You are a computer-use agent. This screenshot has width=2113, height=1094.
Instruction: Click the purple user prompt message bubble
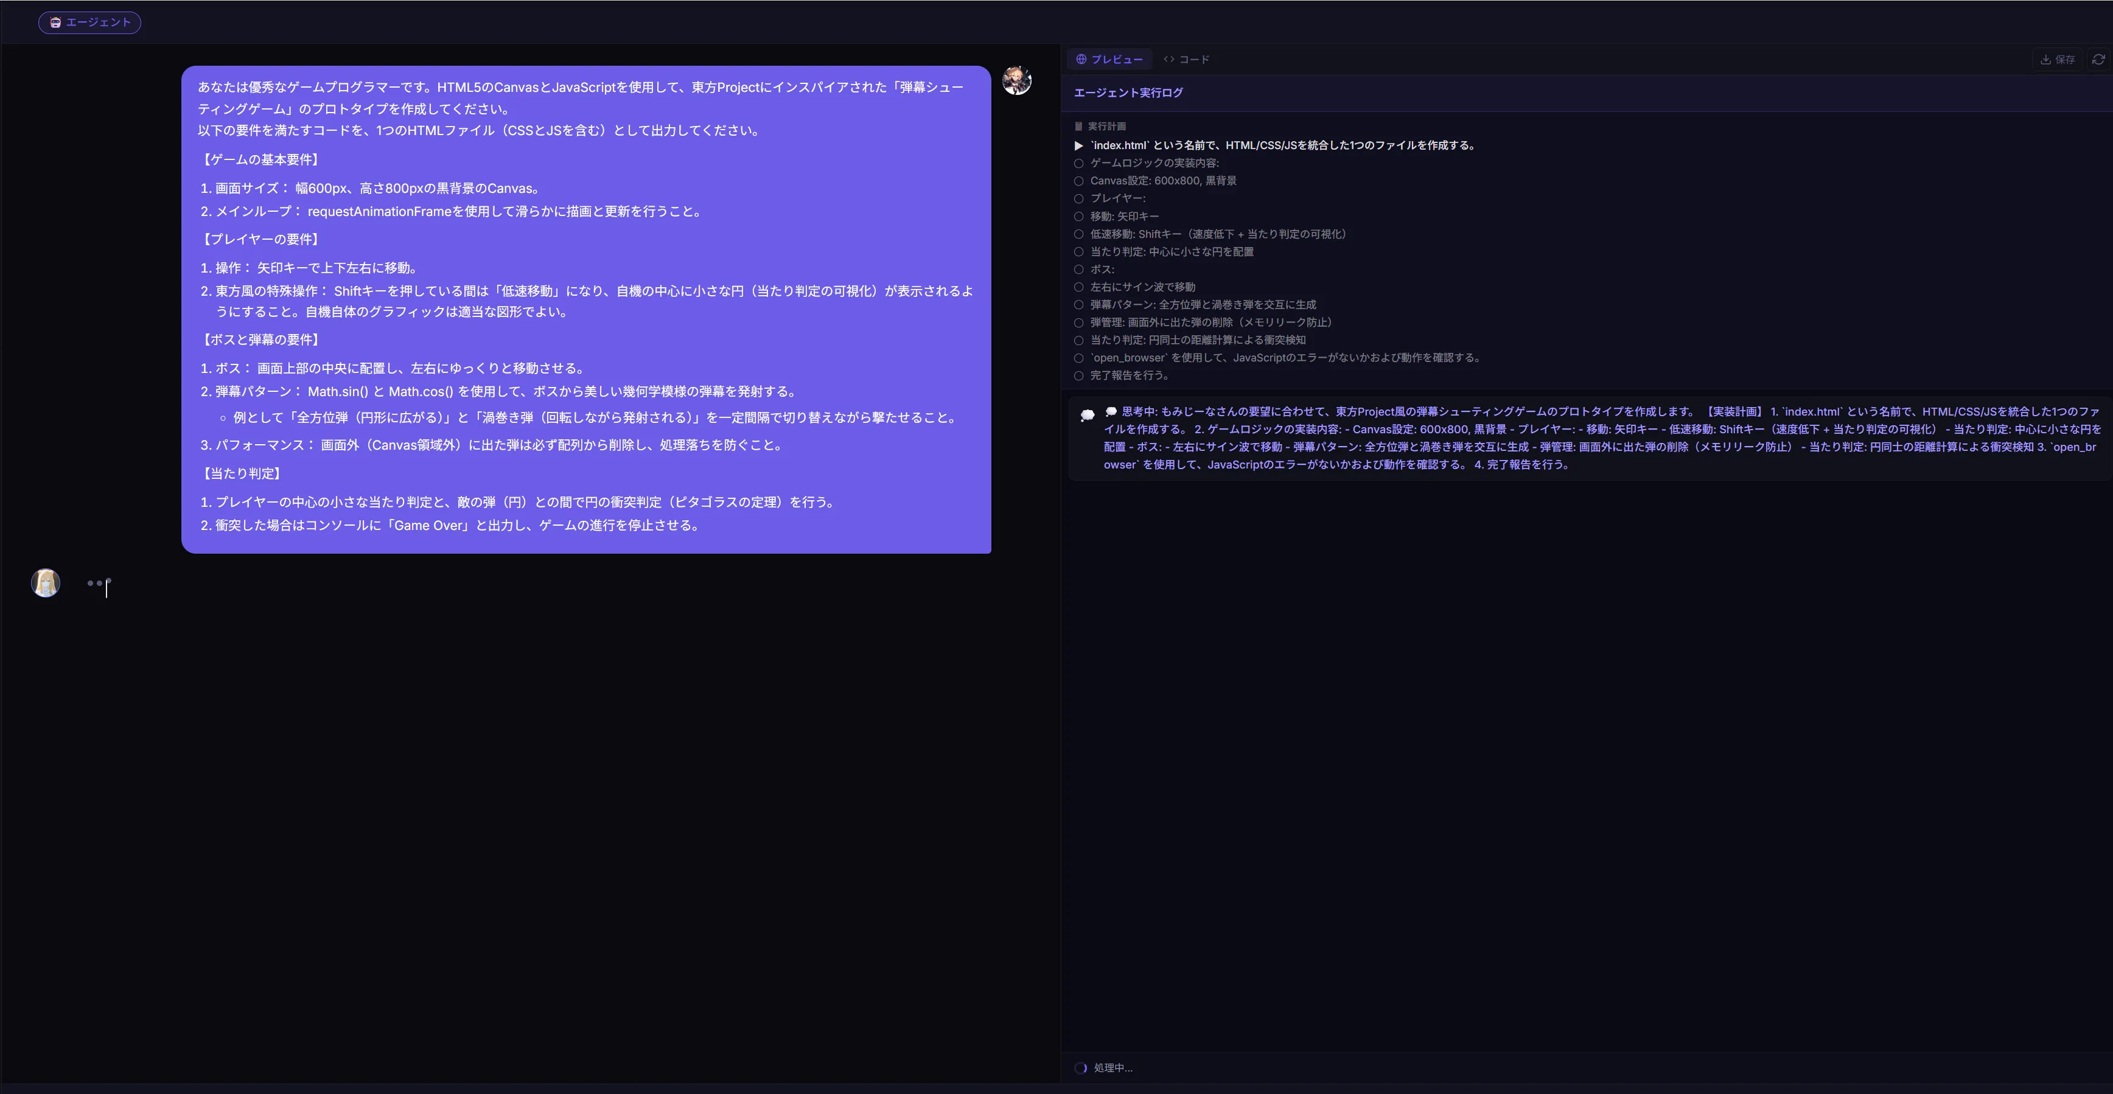click(x=585, y=309)
